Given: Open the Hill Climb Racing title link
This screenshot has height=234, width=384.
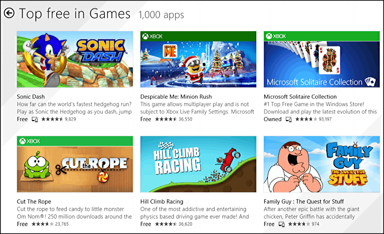Looking at the screenshot, I should [162, 201].
